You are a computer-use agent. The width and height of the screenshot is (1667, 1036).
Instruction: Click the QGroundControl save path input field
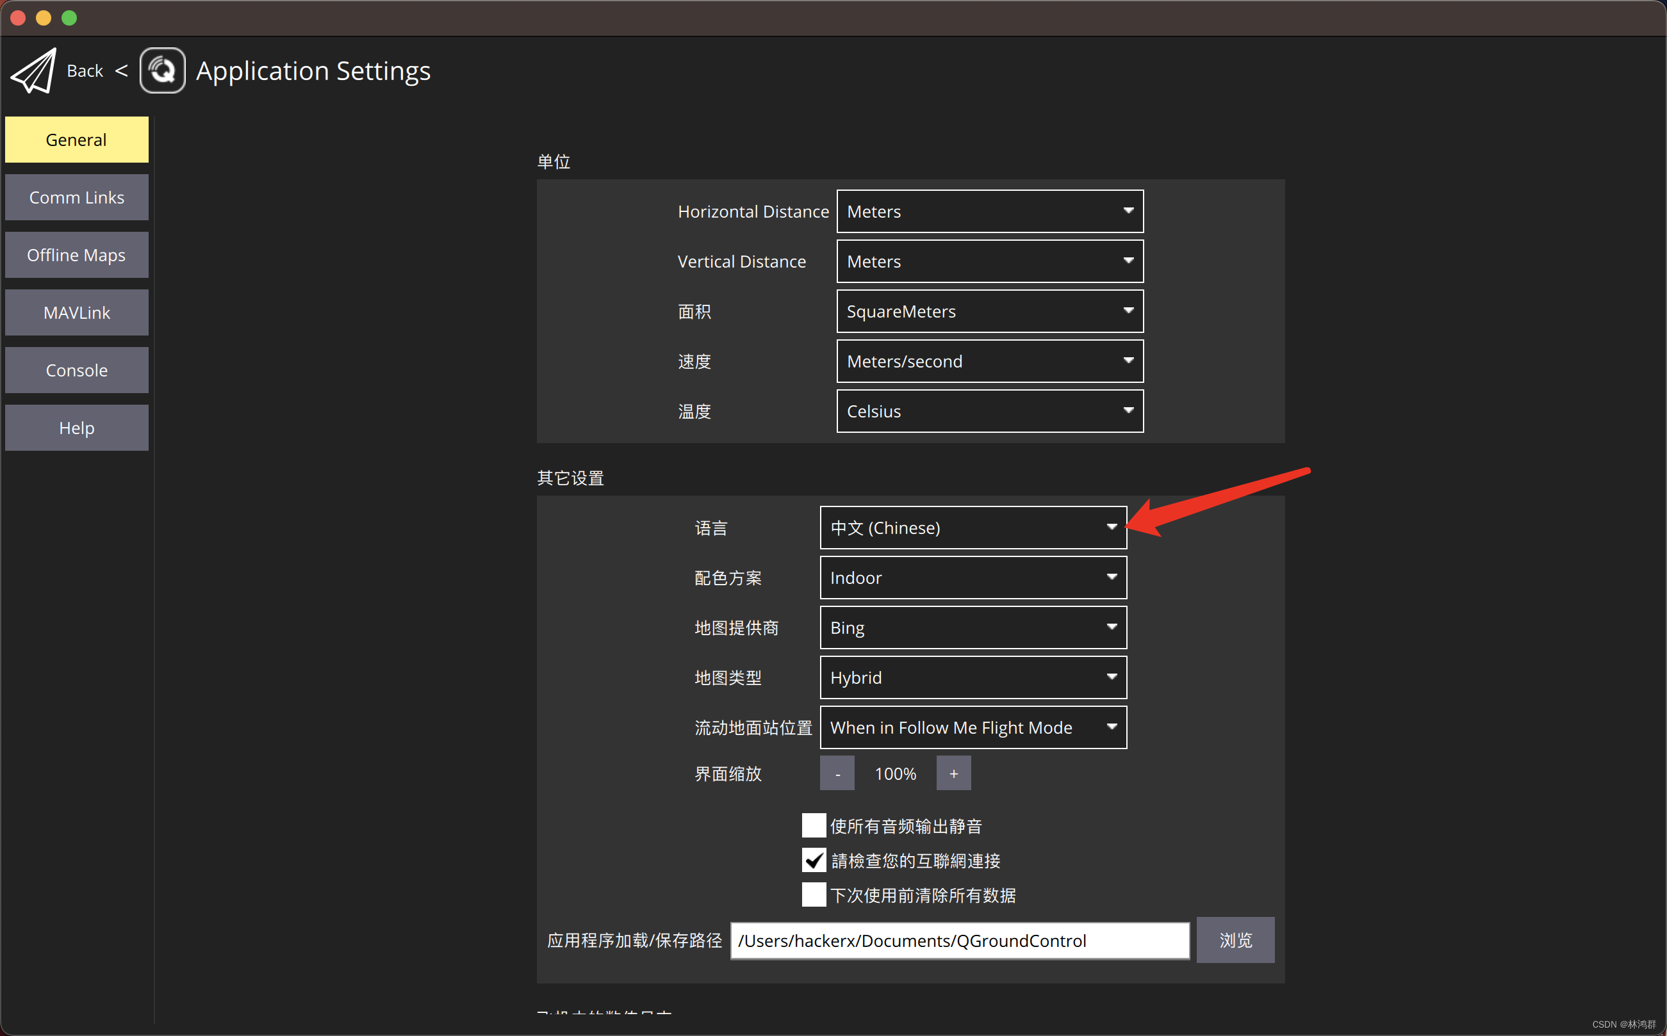click(959, 940)
